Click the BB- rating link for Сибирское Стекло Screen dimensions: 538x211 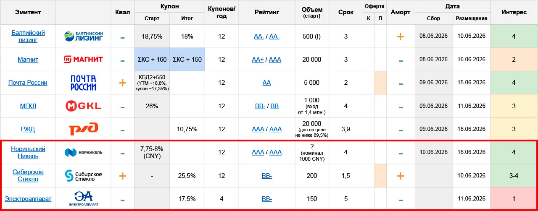[267, 175]
